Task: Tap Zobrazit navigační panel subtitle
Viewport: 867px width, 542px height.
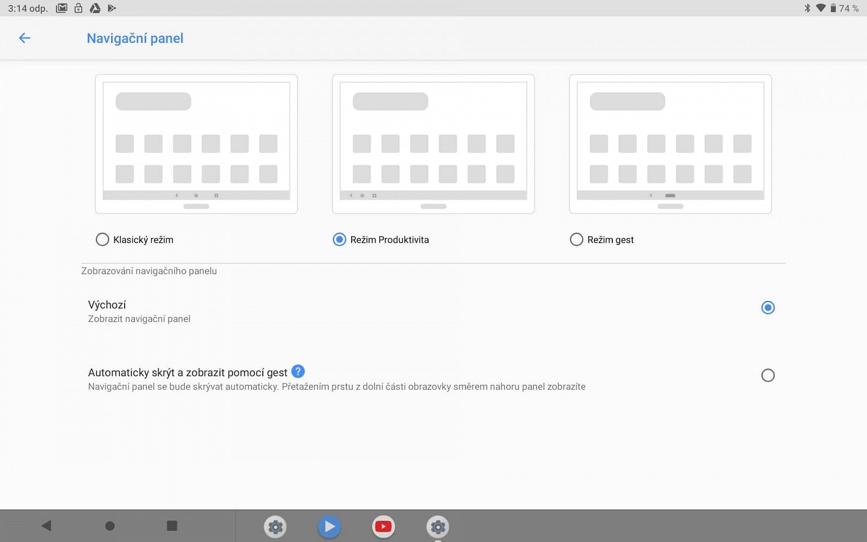Action: [x=139, y=319]
